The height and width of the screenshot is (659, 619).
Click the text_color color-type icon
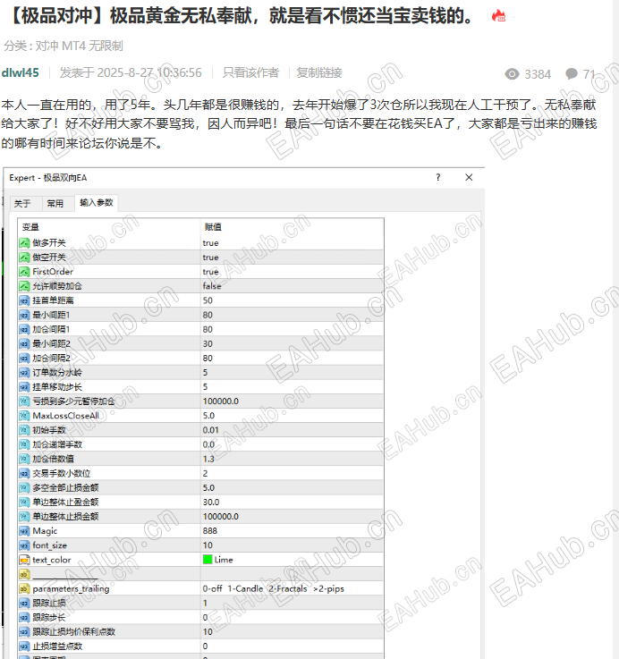click(24, 560)
